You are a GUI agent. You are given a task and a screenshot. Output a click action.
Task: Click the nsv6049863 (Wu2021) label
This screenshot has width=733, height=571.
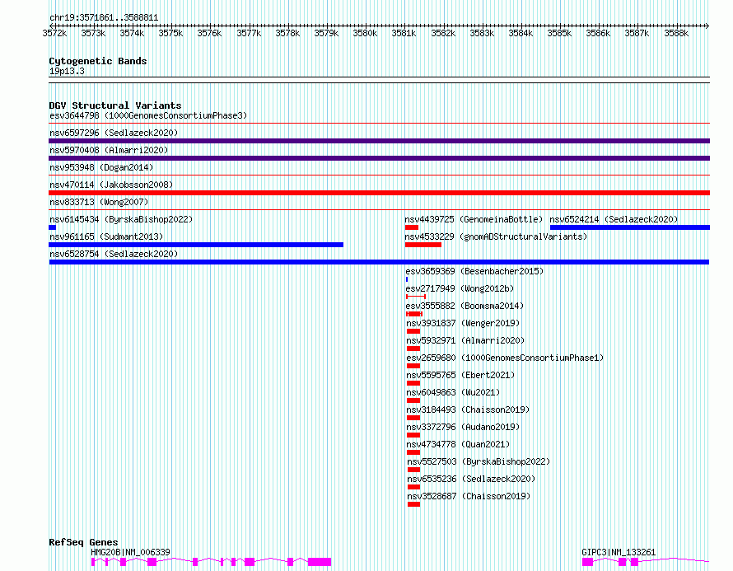click(x=453, y=392)
